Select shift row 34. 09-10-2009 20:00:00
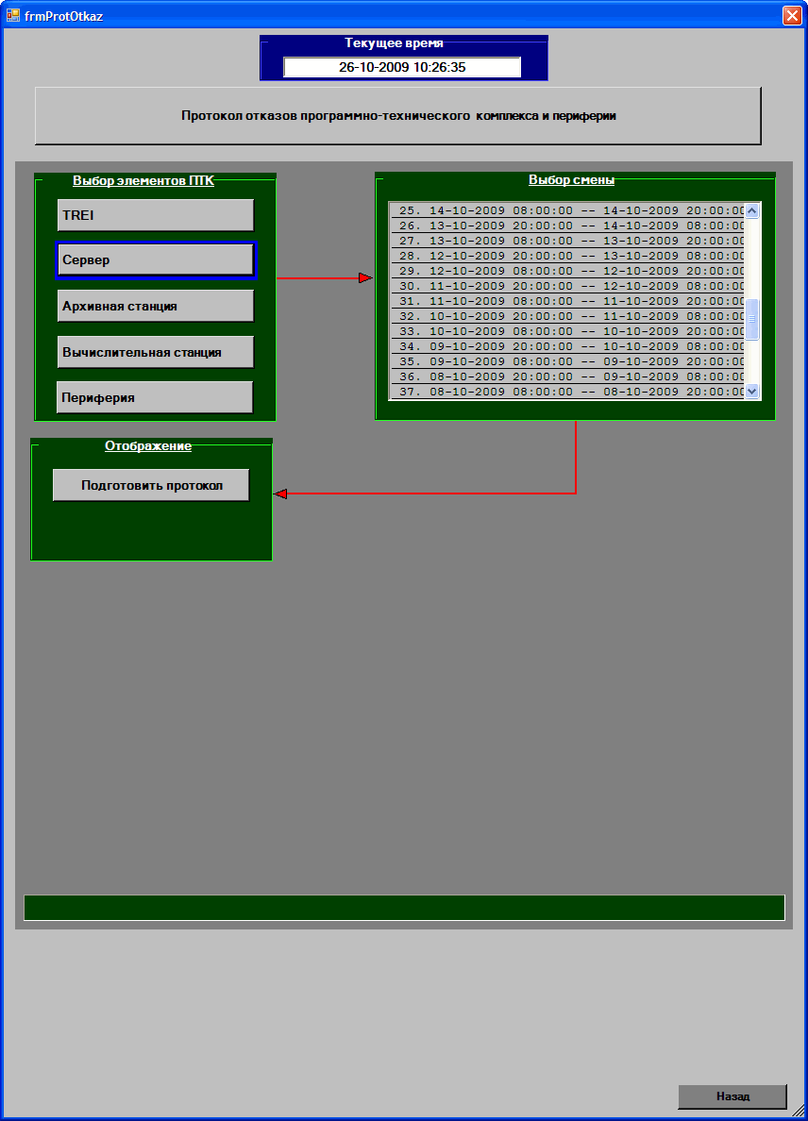Viewport: 808px width, 1121px height. [567, 346]
